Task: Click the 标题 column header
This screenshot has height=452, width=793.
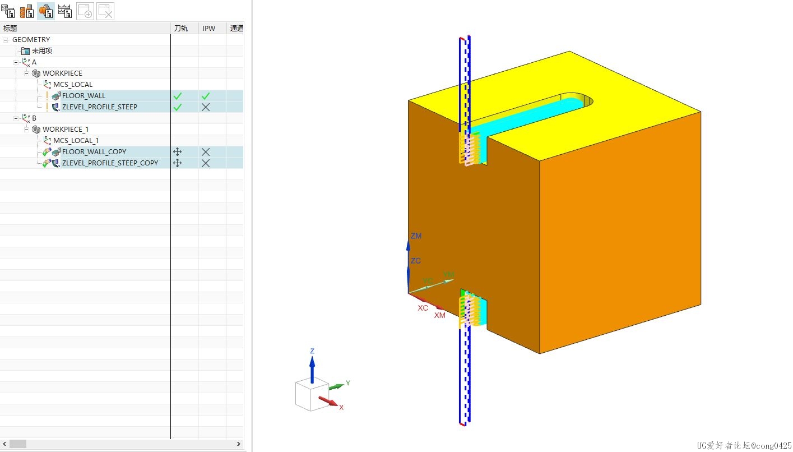Action: pyautogui.click(x=85, y=28)
